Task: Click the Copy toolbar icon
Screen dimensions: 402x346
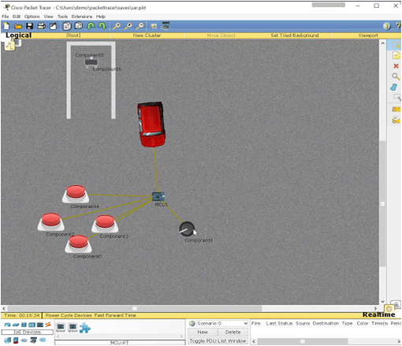Action: [x=67, y=26]
